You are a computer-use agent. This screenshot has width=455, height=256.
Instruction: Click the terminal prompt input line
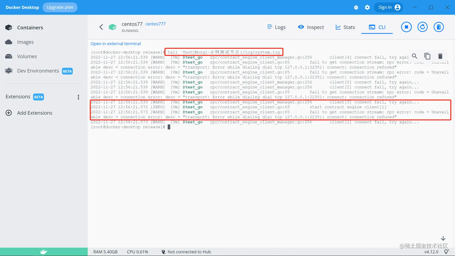(x=131, y=127)
